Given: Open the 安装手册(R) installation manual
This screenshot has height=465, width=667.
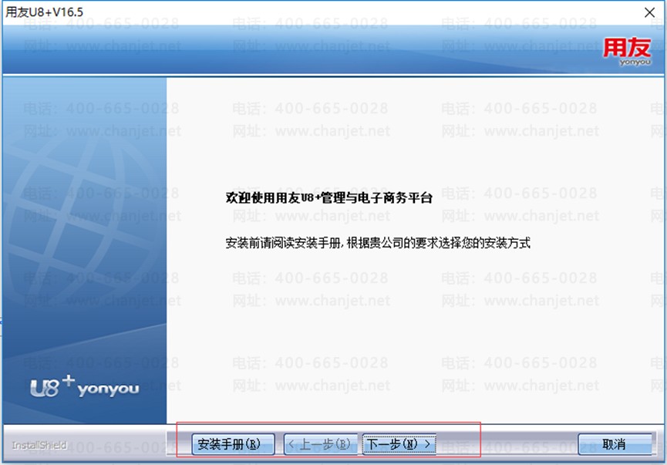Looking at the screenshot, I should 233,444.
